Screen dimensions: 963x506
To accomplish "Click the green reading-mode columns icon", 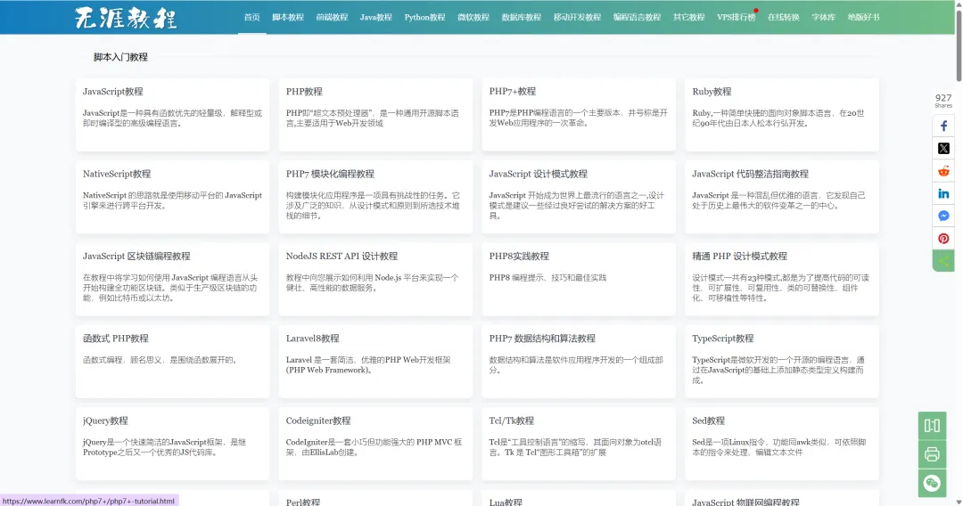I will click(x=932, y=426).
